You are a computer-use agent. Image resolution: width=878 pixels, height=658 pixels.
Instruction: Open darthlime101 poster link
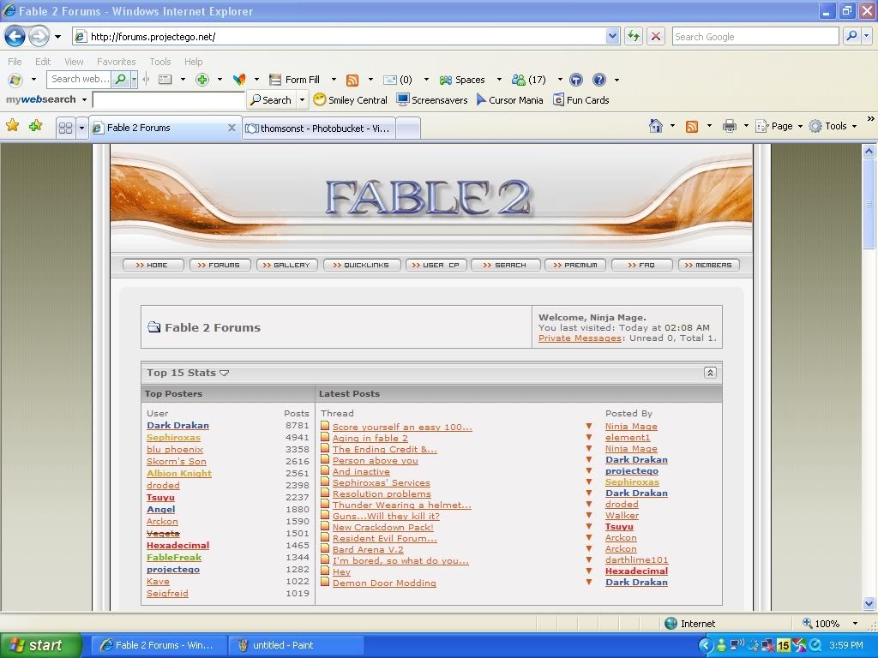coord(637,560)
